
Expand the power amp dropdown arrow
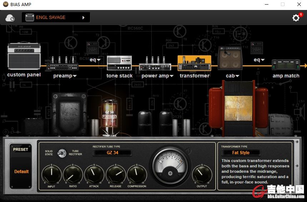point(172,76)
